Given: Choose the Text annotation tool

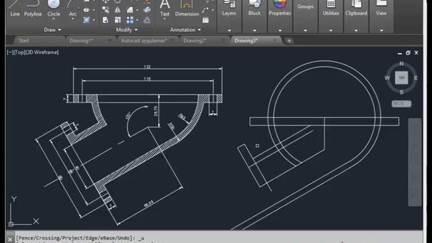Looking at the screenshot, I should (x=165, y=8).
